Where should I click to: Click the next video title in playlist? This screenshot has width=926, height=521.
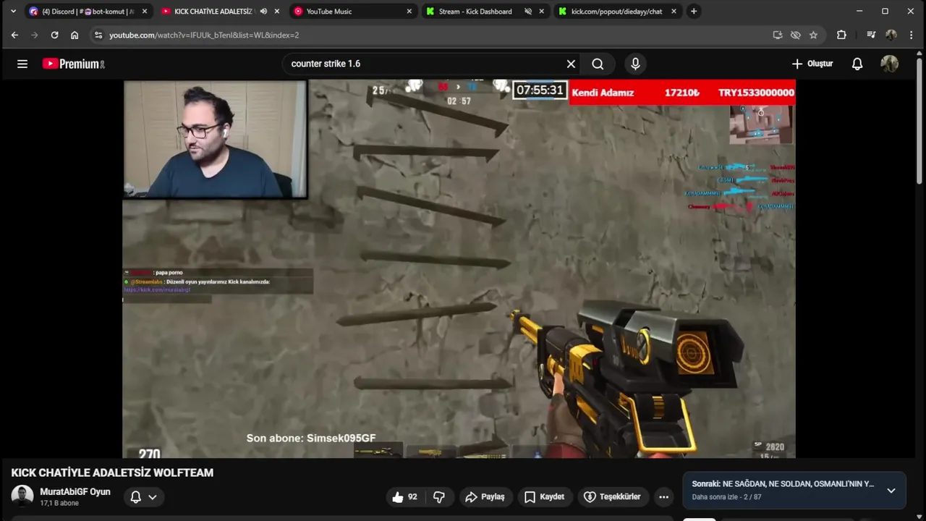[x=783, y=484]
